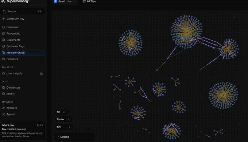Click the Documents file icon

point(4,40)
